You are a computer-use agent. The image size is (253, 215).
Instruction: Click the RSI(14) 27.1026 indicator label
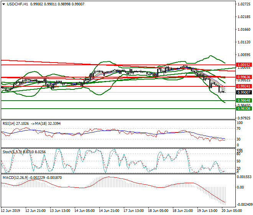pyautogui.click(x=16, y=124)
